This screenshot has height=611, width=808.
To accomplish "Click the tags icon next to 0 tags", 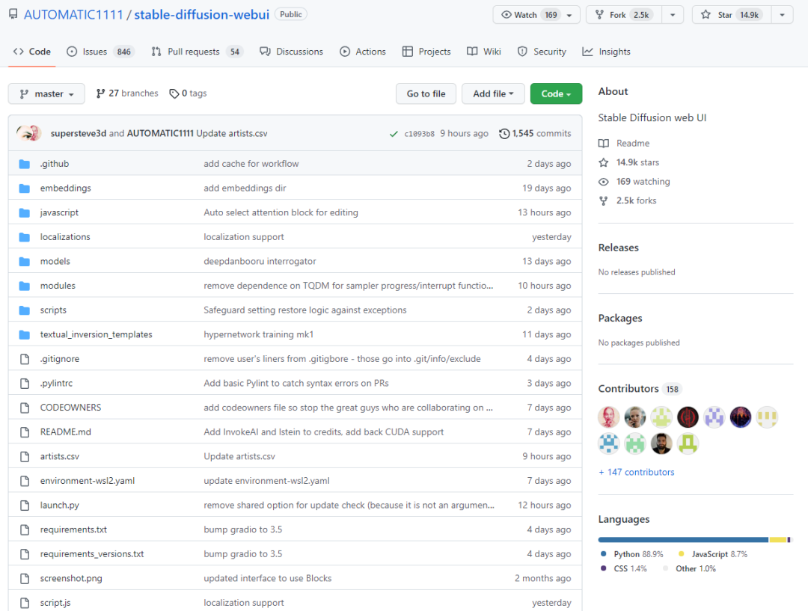I will (x=174, y=93).
